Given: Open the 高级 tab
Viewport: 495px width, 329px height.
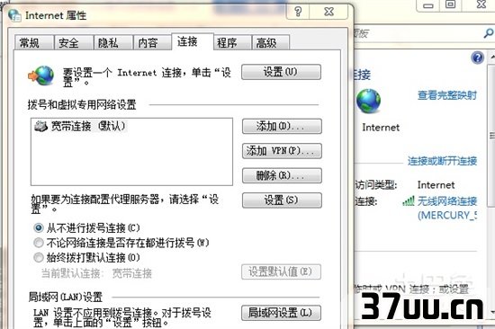Looking at the screenshot, I should 271,43.
